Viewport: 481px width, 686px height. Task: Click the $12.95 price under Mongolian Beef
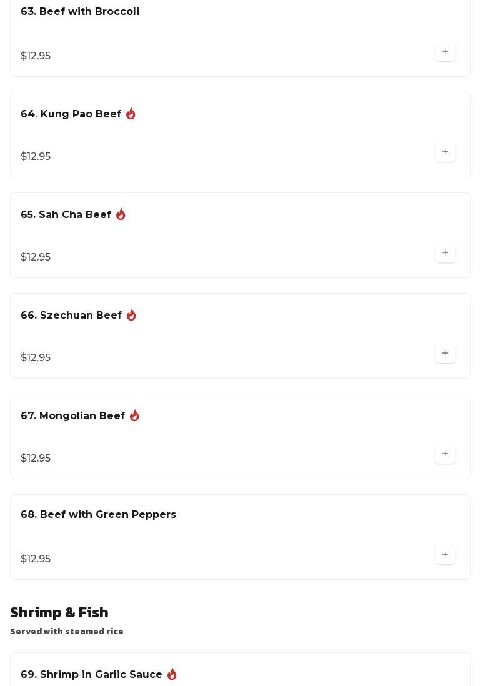pyautogui.click(x=36, y=458)
